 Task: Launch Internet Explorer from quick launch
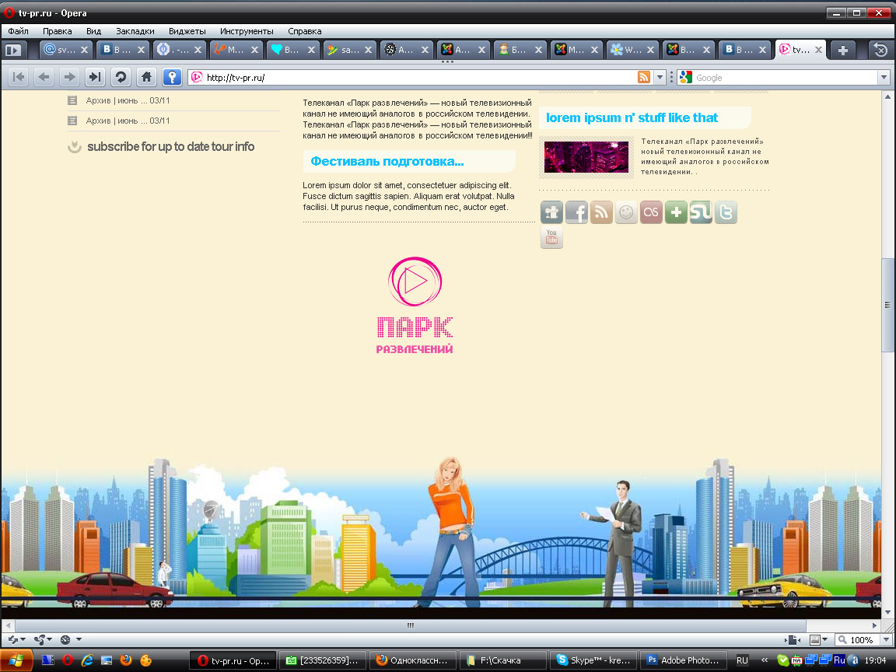(87, 660)
